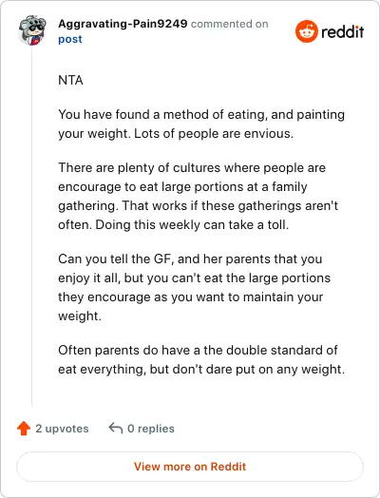Screen dimensions: 380x498
Task: Click the vertical comment thread line
Action: [31, 225]
